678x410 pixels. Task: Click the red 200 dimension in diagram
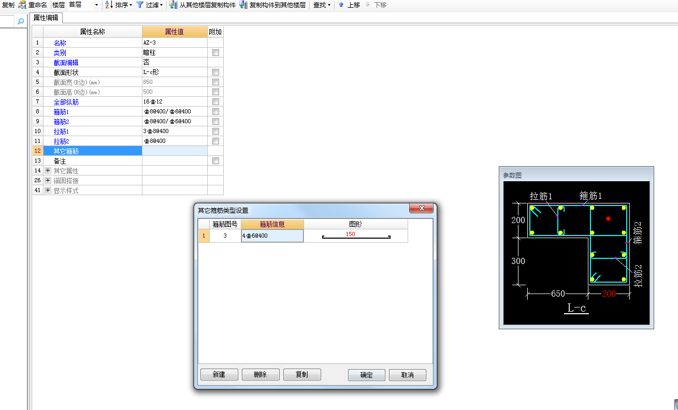(x=609, y=294)
